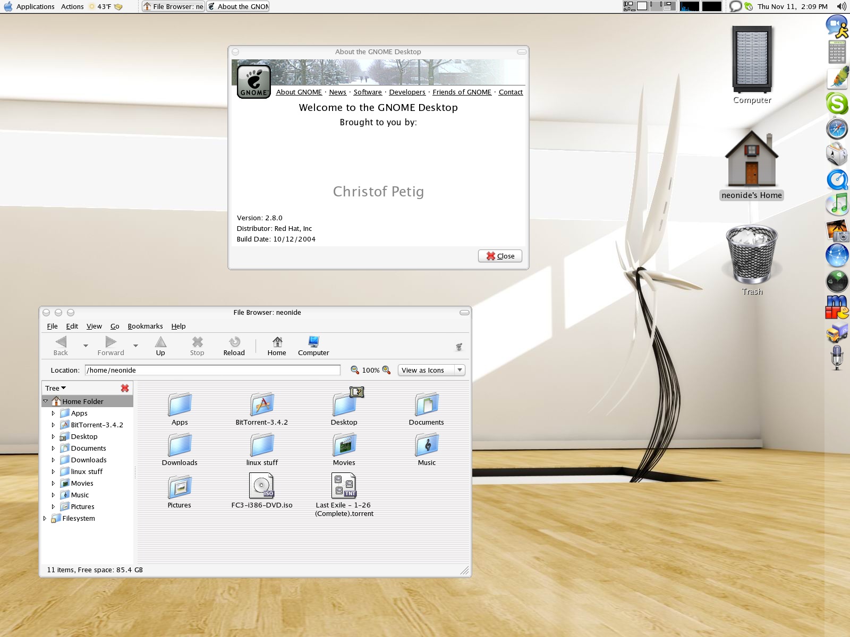Reload the current folder view
Viewport: 850px width, 637px height.
[x=234, y=346]
